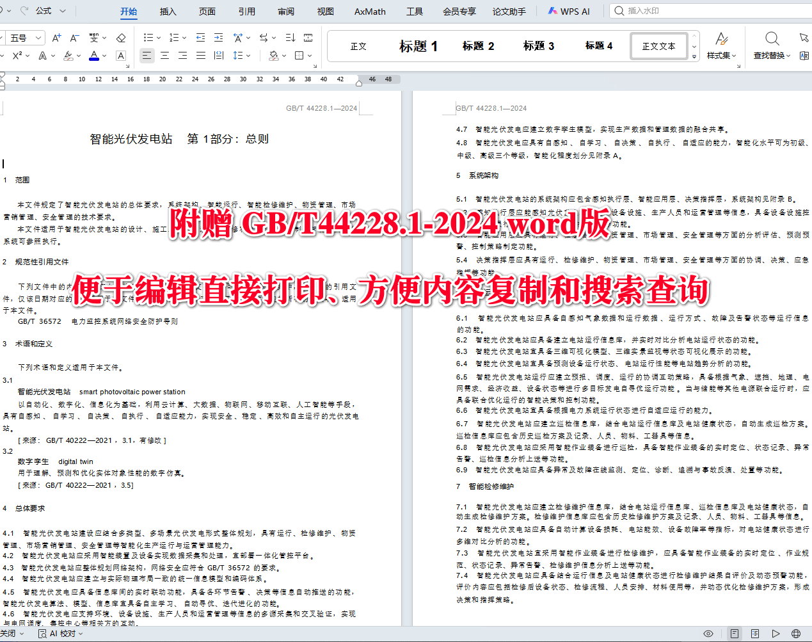
Task: Switch to page layout view in status bar
Action: [735, 634]
